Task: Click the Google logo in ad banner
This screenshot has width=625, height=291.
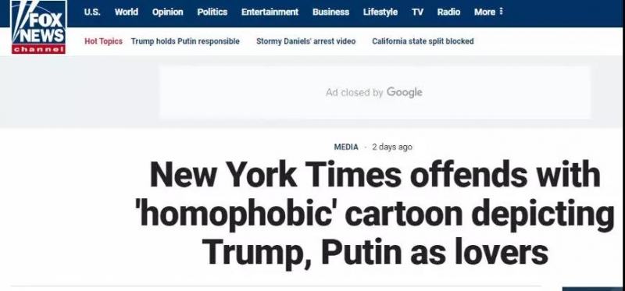Action: 404,92
